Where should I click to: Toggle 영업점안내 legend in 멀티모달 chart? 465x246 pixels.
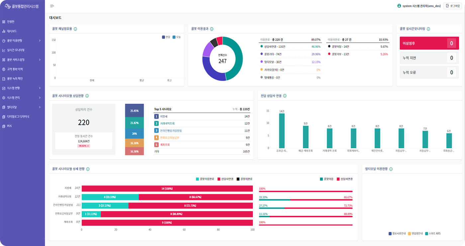415,234
